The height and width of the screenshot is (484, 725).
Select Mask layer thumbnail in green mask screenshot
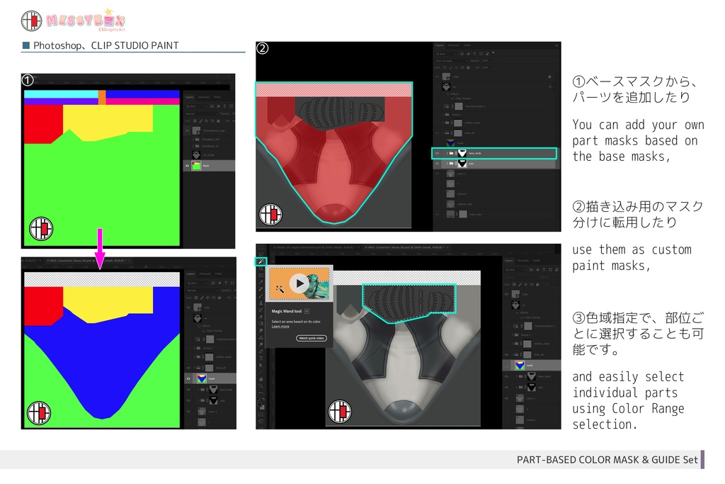pyautogui.click(x=196, y=166)
